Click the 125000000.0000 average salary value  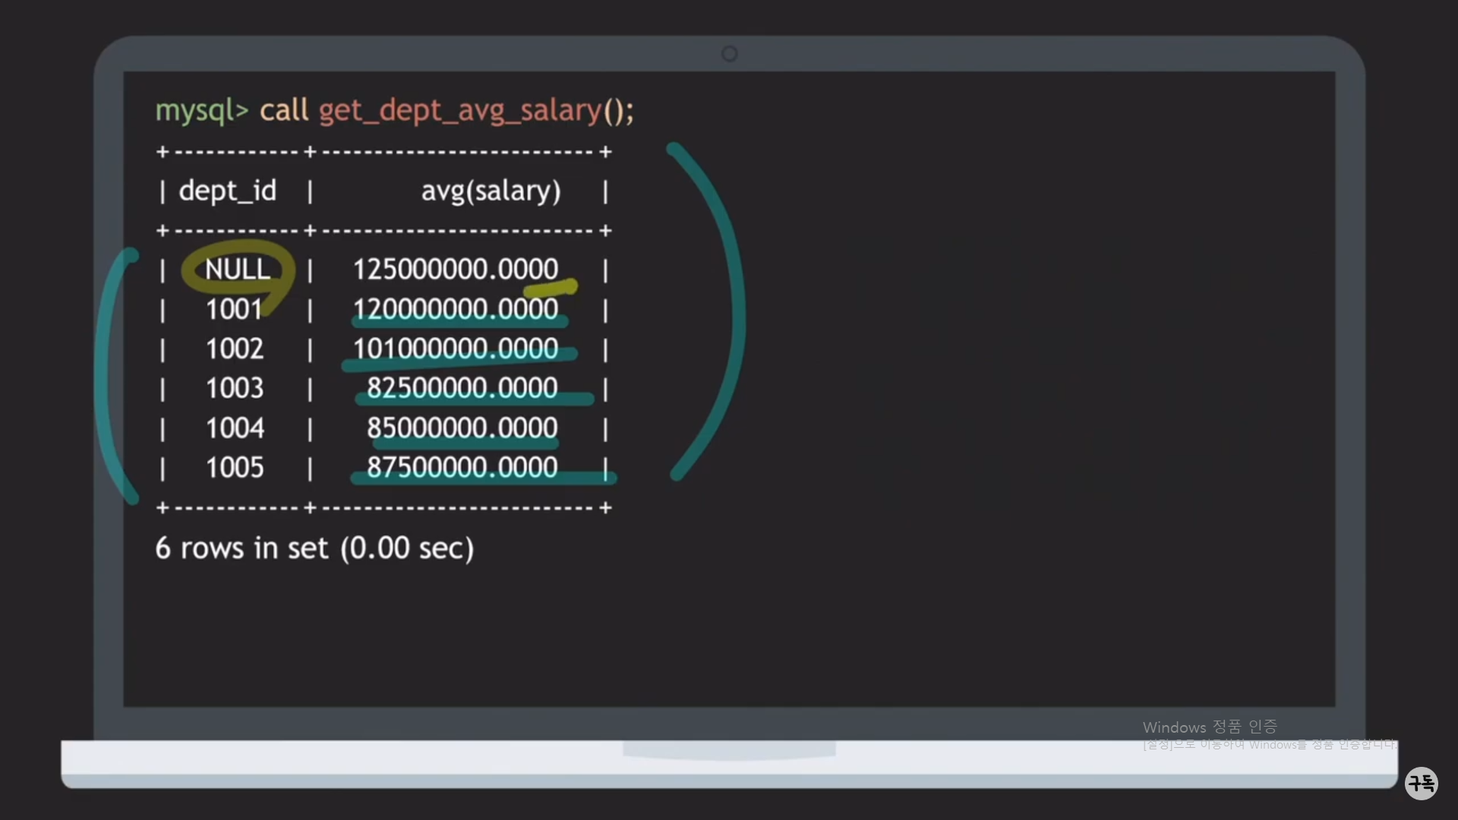pos(455,269)
